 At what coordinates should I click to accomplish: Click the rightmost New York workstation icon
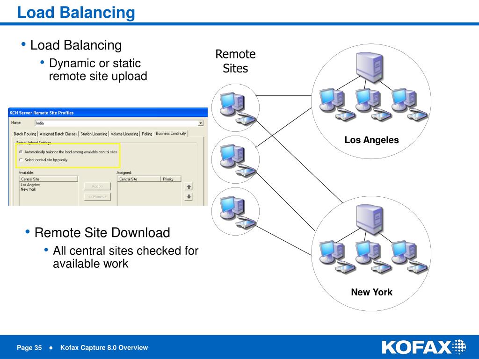(x=410, y=257)
